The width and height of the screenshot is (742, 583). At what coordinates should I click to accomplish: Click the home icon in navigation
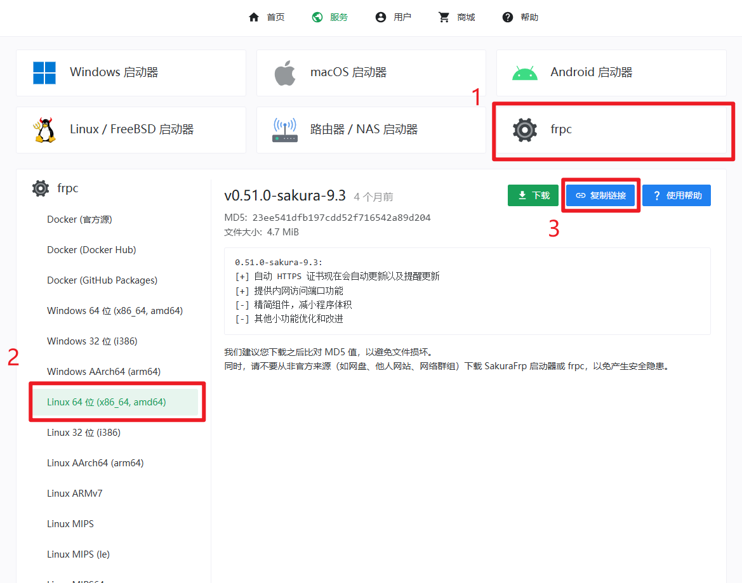[x=254, y=18]
